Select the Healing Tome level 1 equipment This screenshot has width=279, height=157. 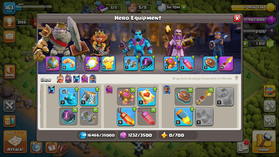[147, 97]
